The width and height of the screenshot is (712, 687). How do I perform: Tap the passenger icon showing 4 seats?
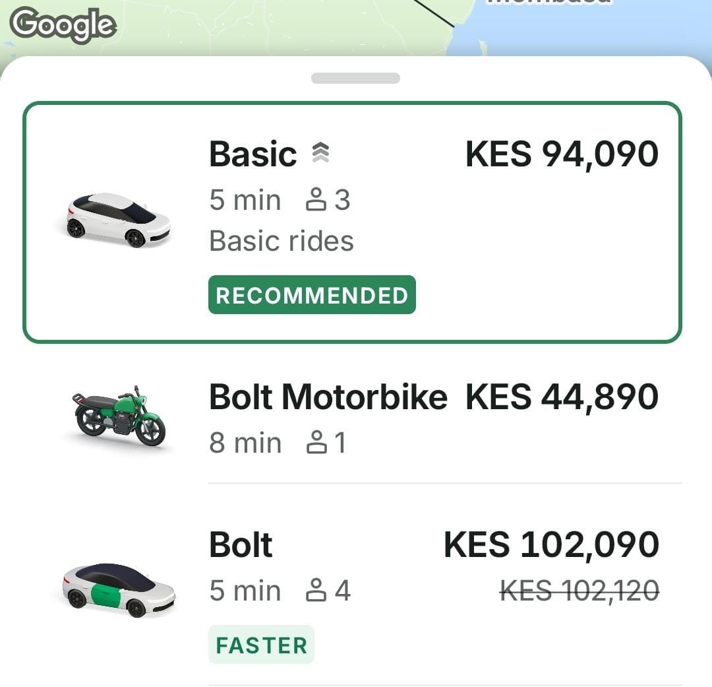[x=316, y=590]
